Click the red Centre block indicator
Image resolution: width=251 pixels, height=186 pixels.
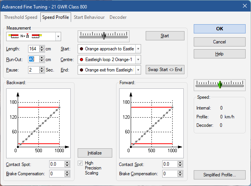pyautogui.click(x=81, y=60)
